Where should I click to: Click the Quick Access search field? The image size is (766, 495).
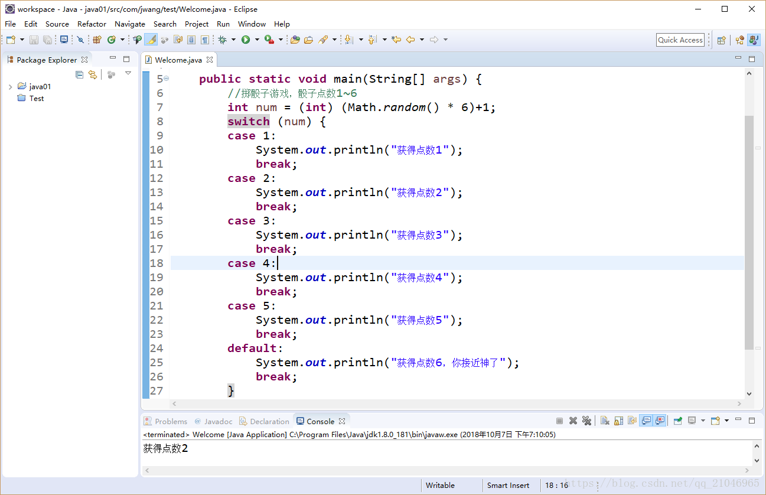tap(680, 40)
